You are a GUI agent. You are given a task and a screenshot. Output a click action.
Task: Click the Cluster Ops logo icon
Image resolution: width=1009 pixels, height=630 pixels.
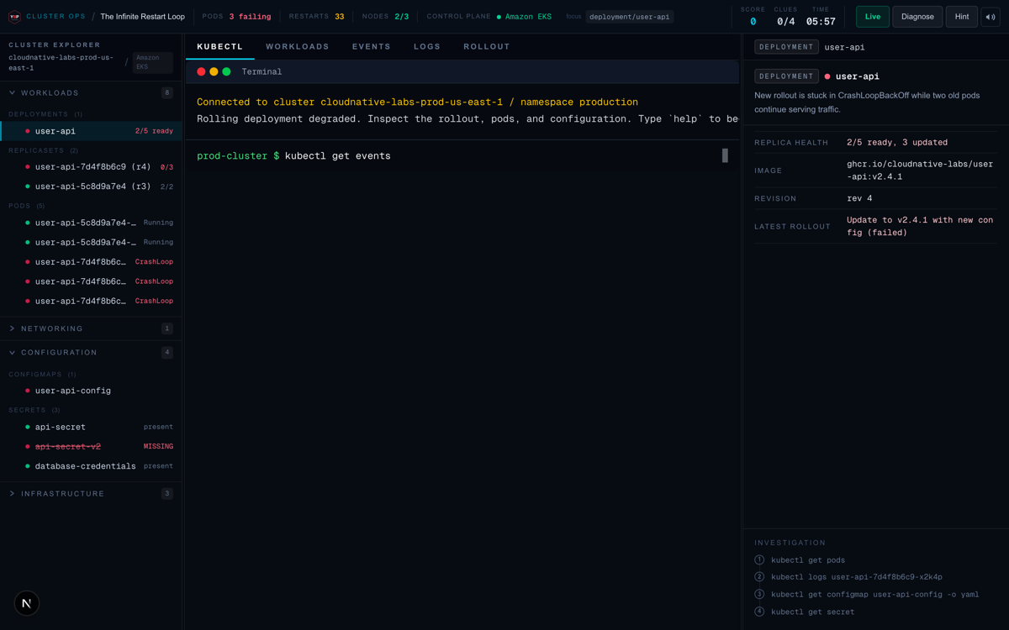click(14, 17)
